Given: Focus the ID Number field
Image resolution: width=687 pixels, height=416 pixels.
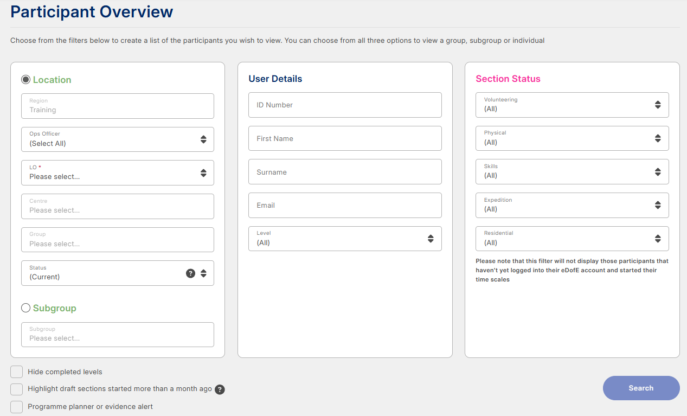Looking at the screenshot, I should [345, 105].
